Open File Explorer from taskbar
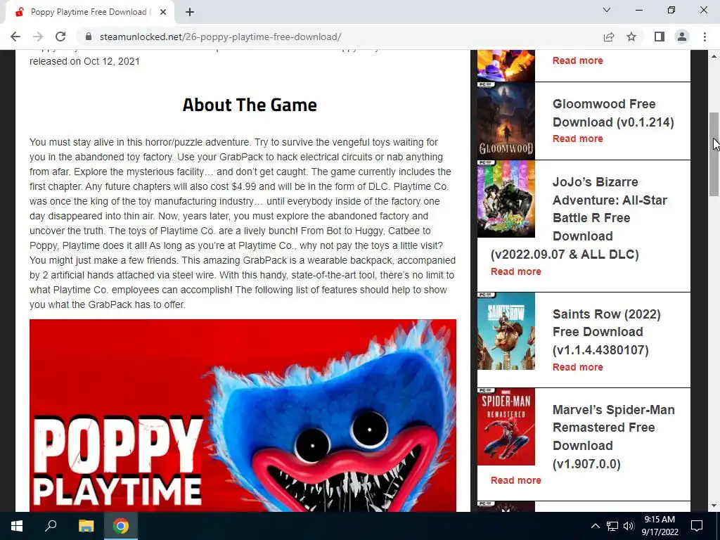720x540 pixels. (86, 526)
